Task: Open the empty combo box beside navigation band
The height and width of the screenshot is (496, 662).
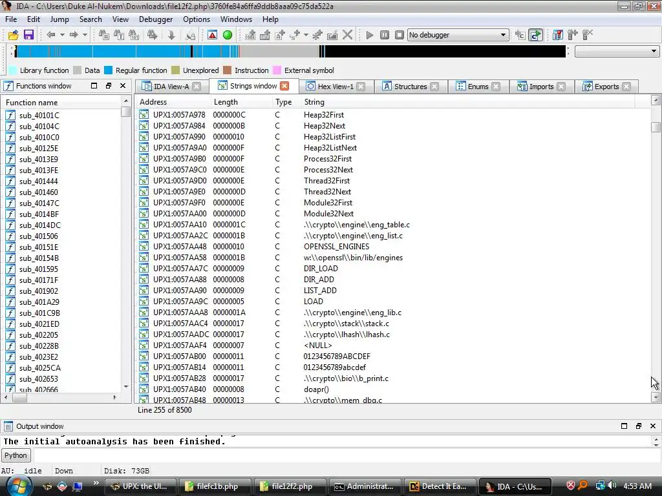Action: (x=617, y=52)
